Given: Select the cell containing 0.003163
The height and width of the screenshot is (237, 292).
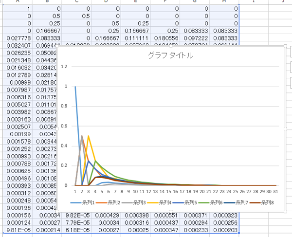Looking at the screenshot, I should [x=18, y=119].
